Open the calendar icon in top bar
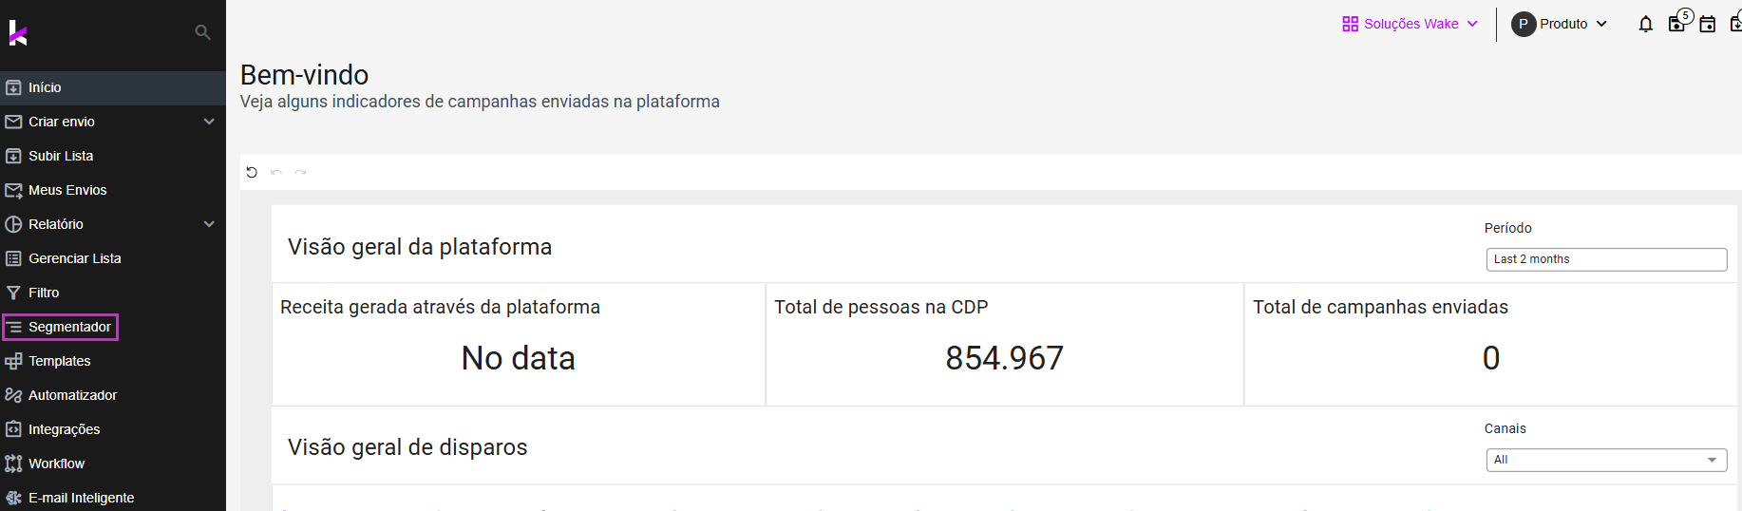1742x511 pixels. coord(1707,24)
